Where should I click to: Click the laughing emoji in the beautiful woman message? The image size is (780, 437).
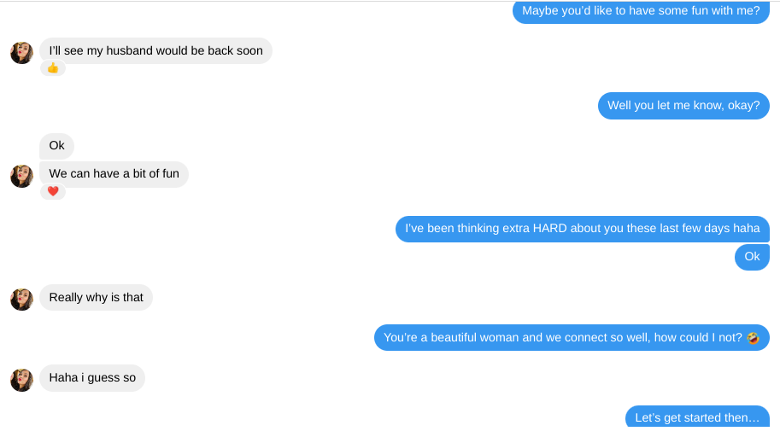[753, 338]
